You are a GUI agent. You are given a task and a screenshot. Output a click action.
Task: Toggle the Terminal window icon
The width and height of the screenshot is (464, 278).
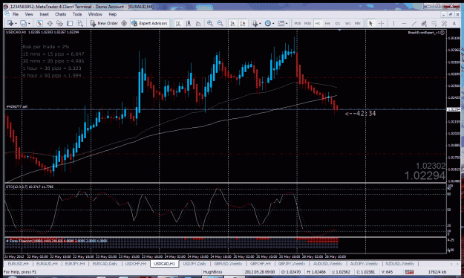click(x=70, y=23)
